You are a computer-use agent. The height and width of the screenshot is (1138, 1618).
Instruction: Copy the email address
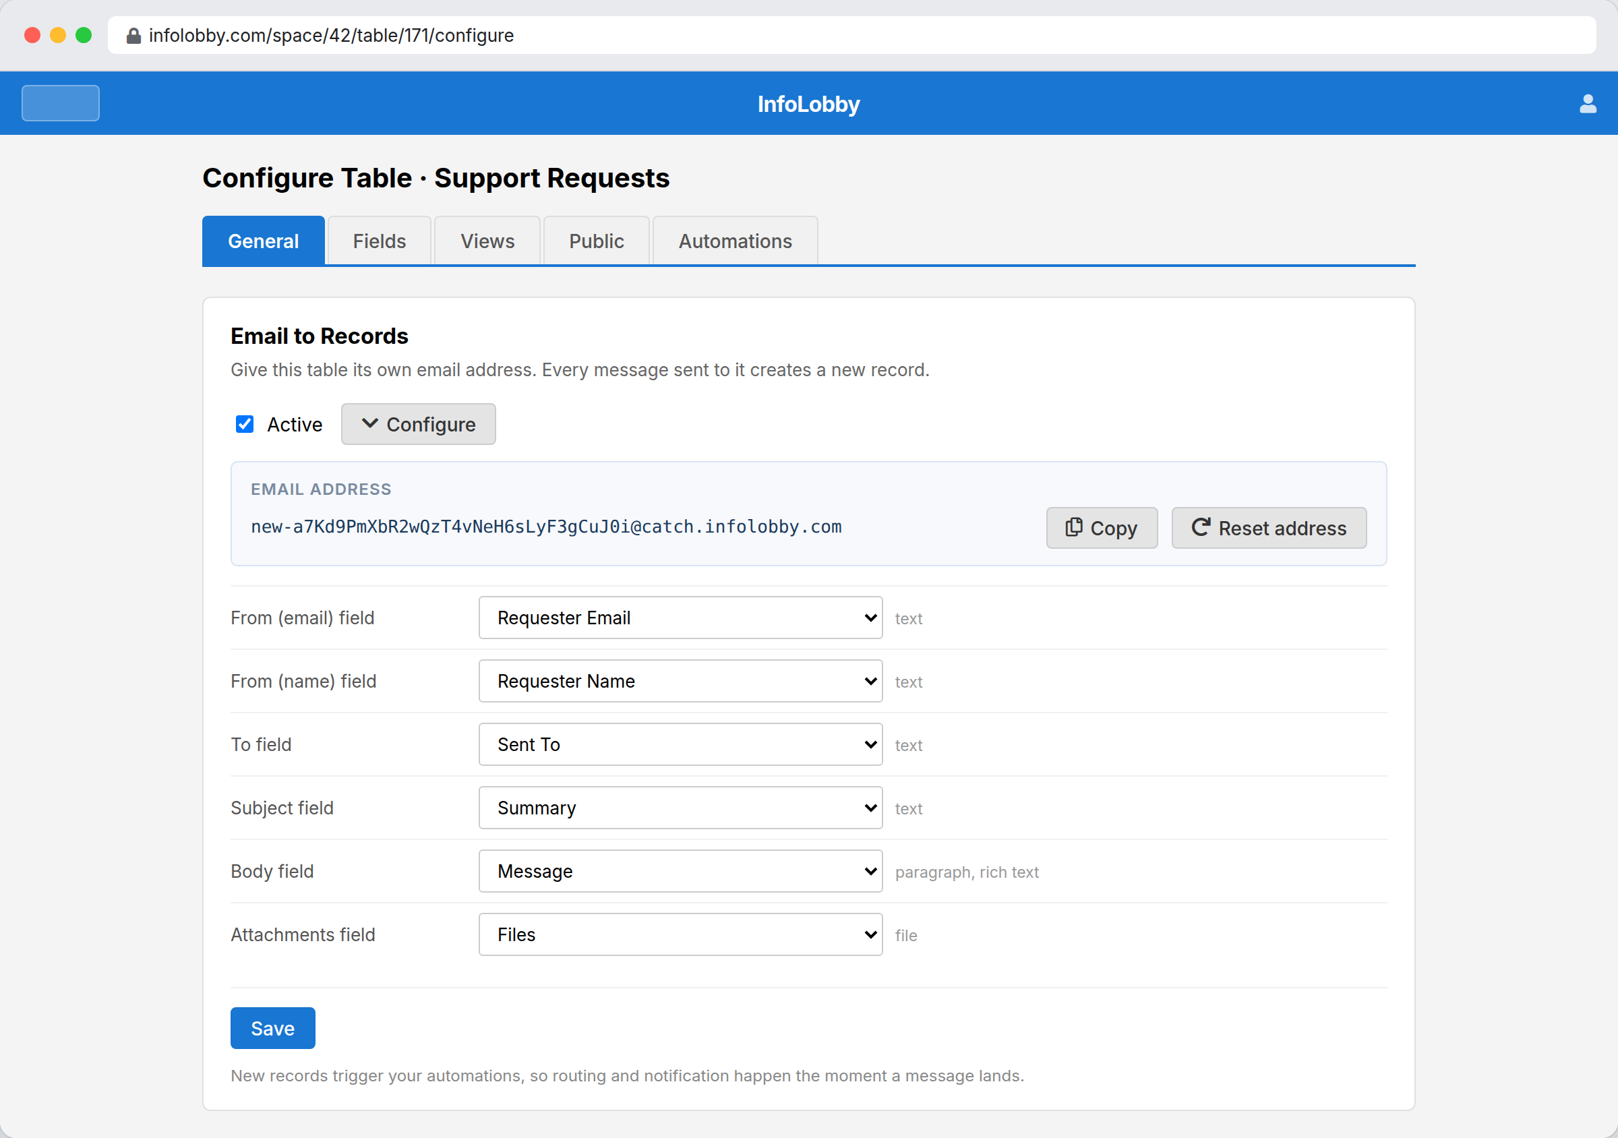(x=1102, y=528)
